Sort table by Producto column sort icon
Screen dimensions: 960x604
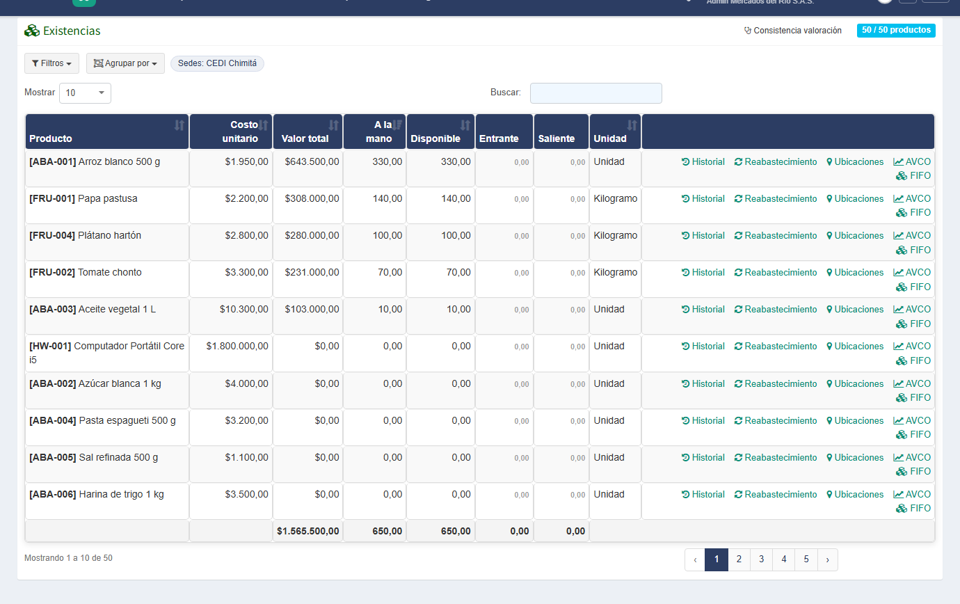(179, 125)
